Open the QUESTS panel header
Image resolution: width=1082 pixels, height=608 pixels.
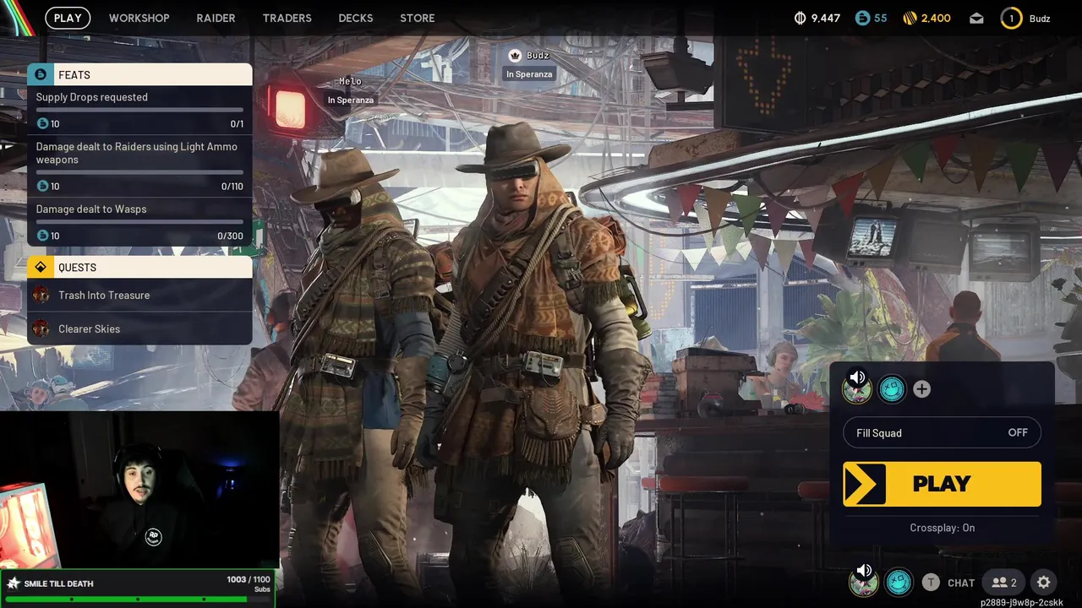[139, 267]
